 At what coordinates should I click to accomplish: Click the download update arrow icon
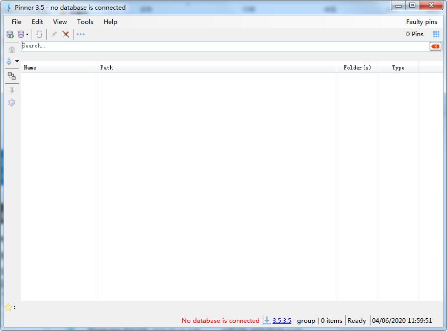(267, 320)
